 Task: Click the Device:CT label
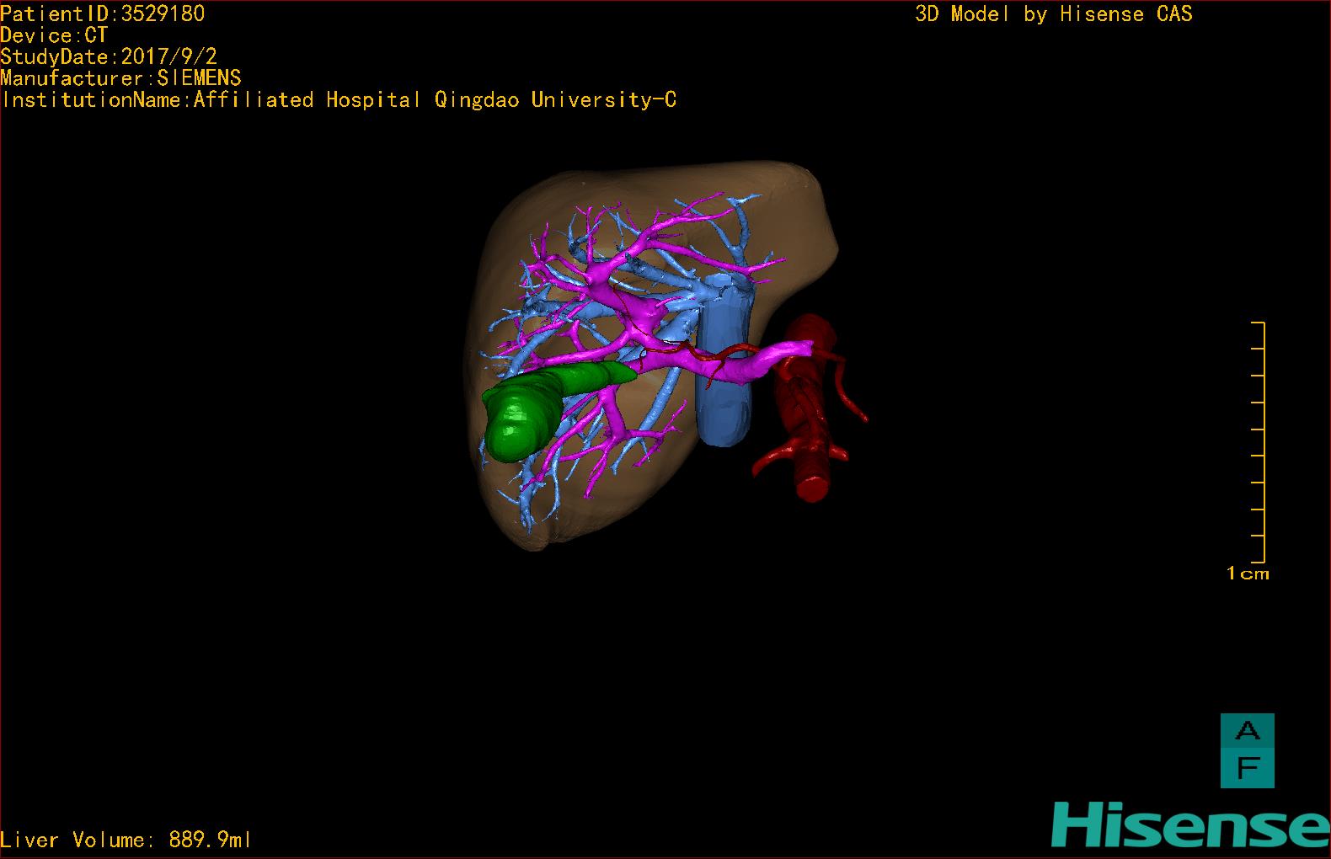click(x=54, y=35)
